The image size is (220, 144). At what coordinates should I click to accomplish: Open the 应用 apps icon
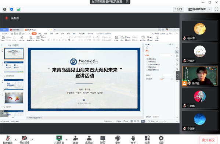click(147, 140)
